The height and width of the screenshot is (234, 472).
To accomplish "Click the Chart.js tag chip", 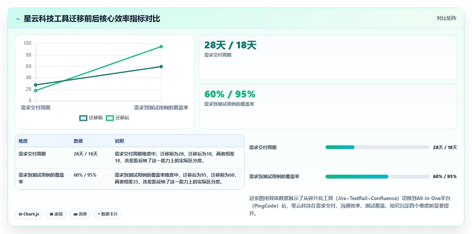I will [29, 214].
